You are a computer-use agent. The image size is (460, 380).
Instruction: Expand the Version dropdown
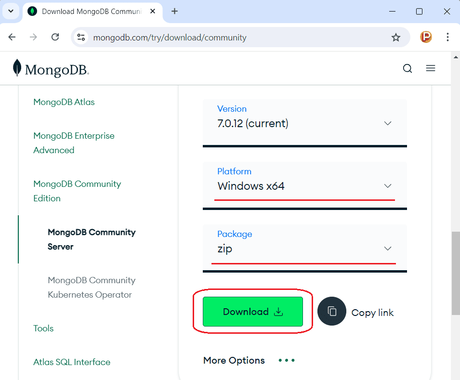304,122
